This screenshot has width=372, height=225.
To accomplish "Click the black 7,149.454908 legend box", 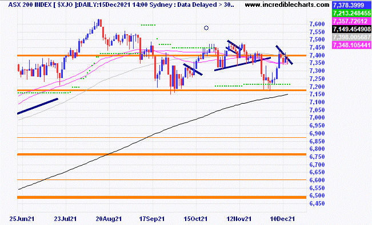I will click(x=351, y=29).
